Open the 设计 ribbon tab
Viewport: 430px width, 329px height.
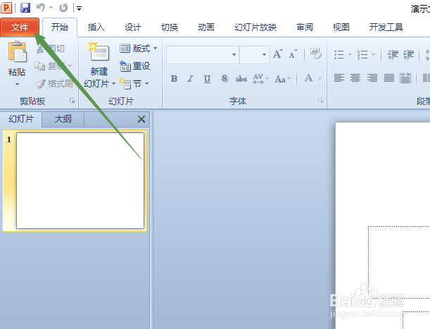click(x=133, y=27)
